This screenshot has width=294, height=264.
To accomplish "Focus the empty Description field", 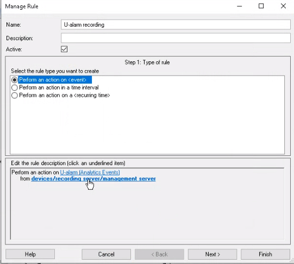I will [x=176, y=38].
